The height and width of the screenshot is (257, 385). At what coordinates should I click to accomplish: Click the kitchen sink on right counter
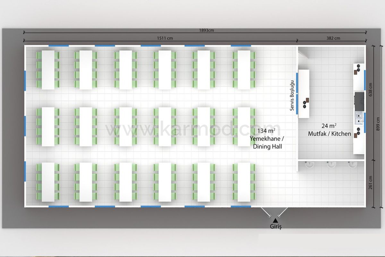pos(359,118)
